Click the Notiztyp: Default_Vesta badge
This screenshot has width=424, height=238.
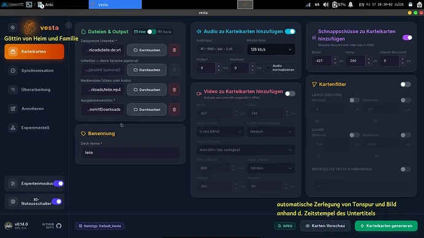click(100, 226)
